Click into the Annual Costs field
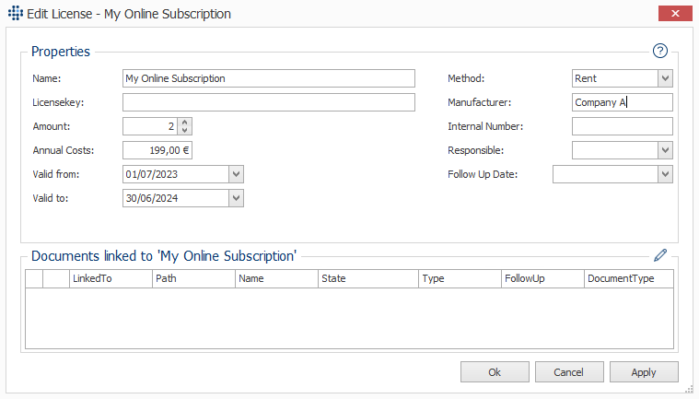The width and height of the screenshot is (699, 399). point(157,151)
